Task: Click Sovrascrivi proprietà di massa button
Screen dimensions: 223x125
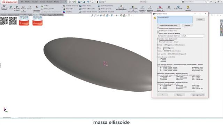Action: point(168,25)
